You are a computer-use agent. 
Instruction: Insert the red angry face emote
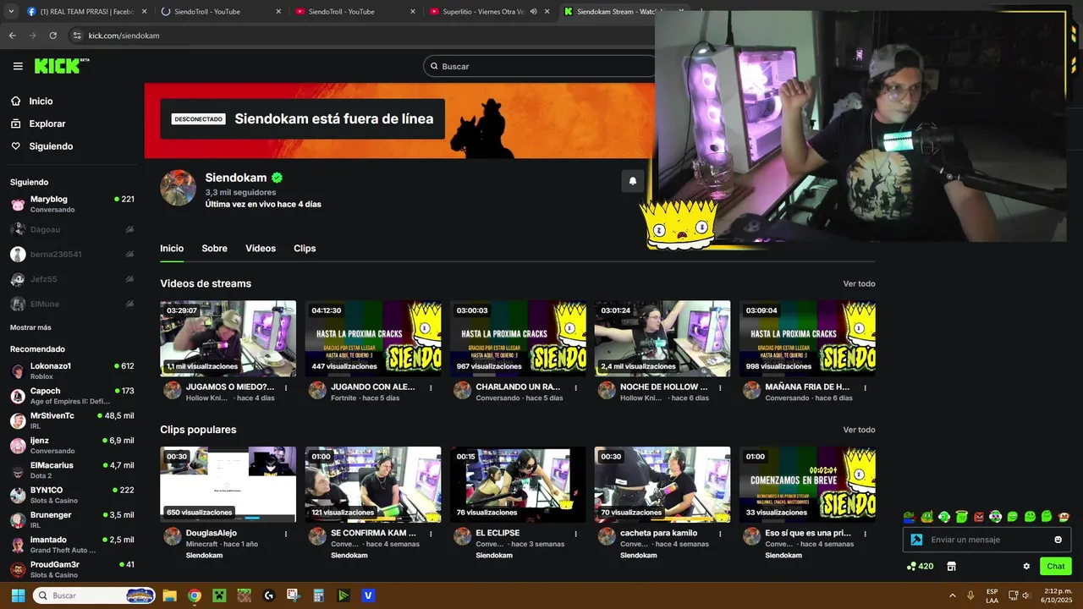979,517
